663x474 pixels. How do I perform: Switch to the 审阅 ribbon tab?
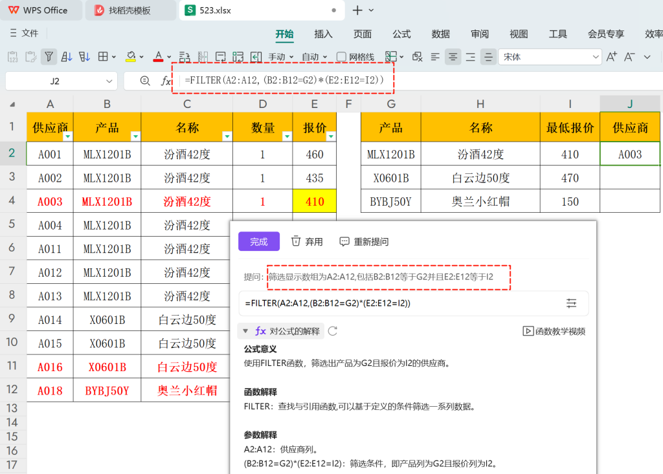click(480, 34)
